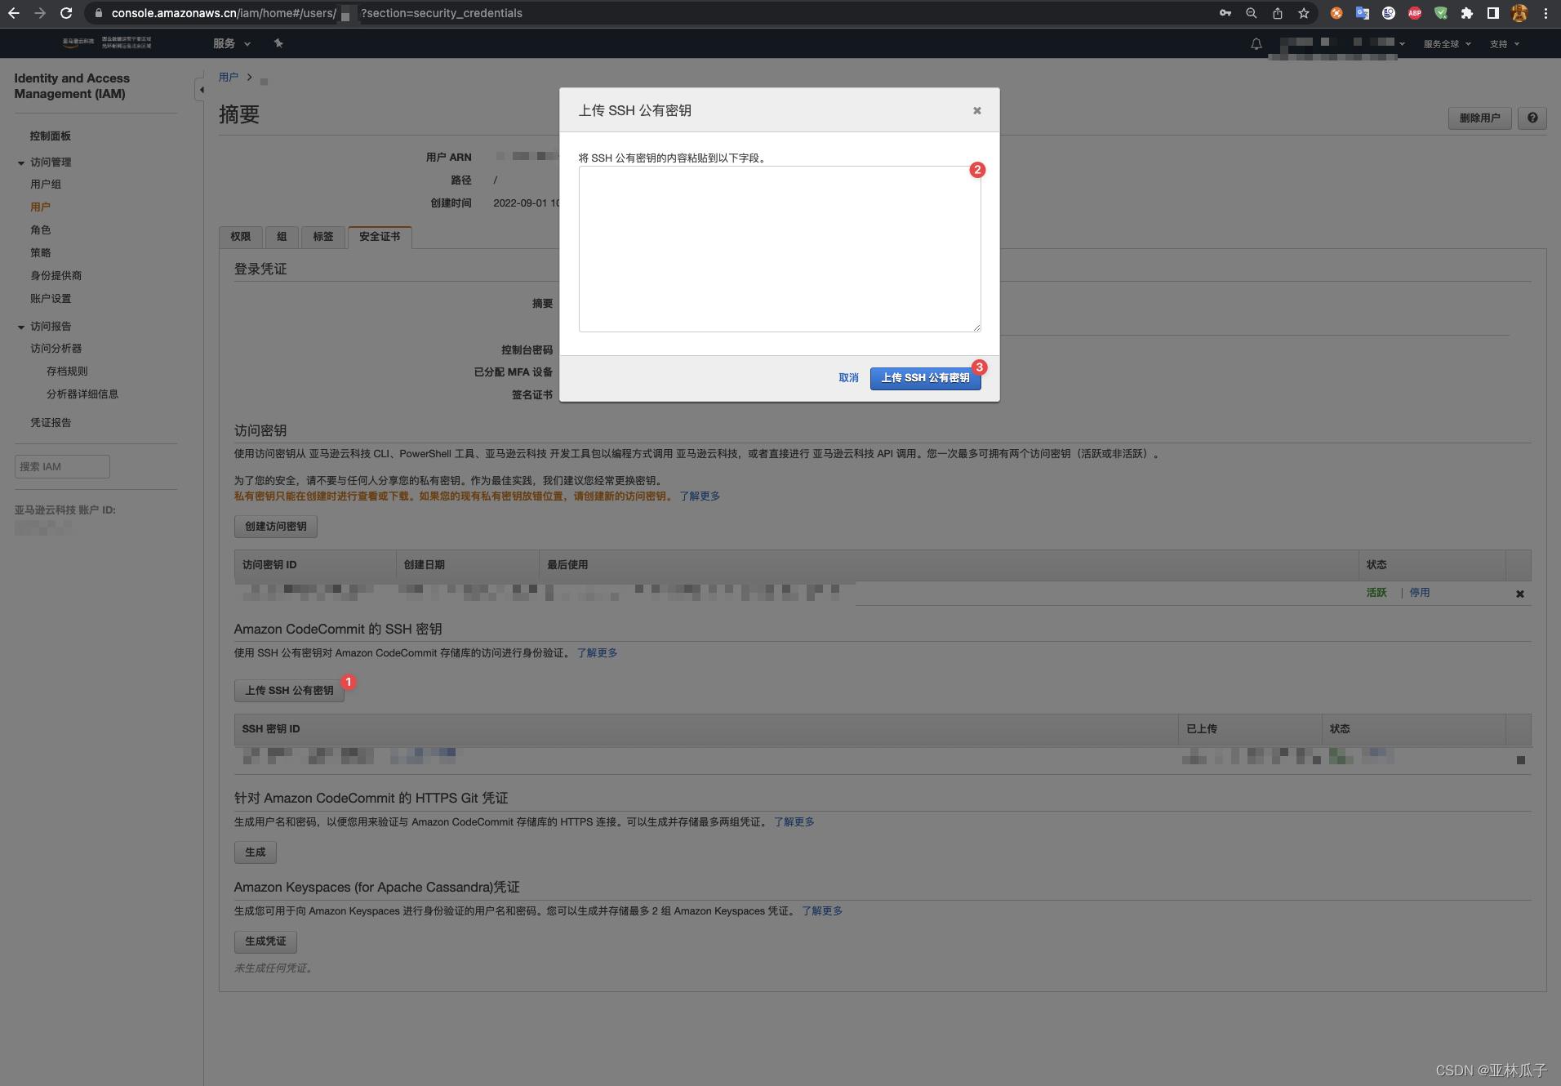Collapse the 访问管理 sidebar section
The height and width of the screenshot is (1086, 1561).
click(x=21, y=162)
